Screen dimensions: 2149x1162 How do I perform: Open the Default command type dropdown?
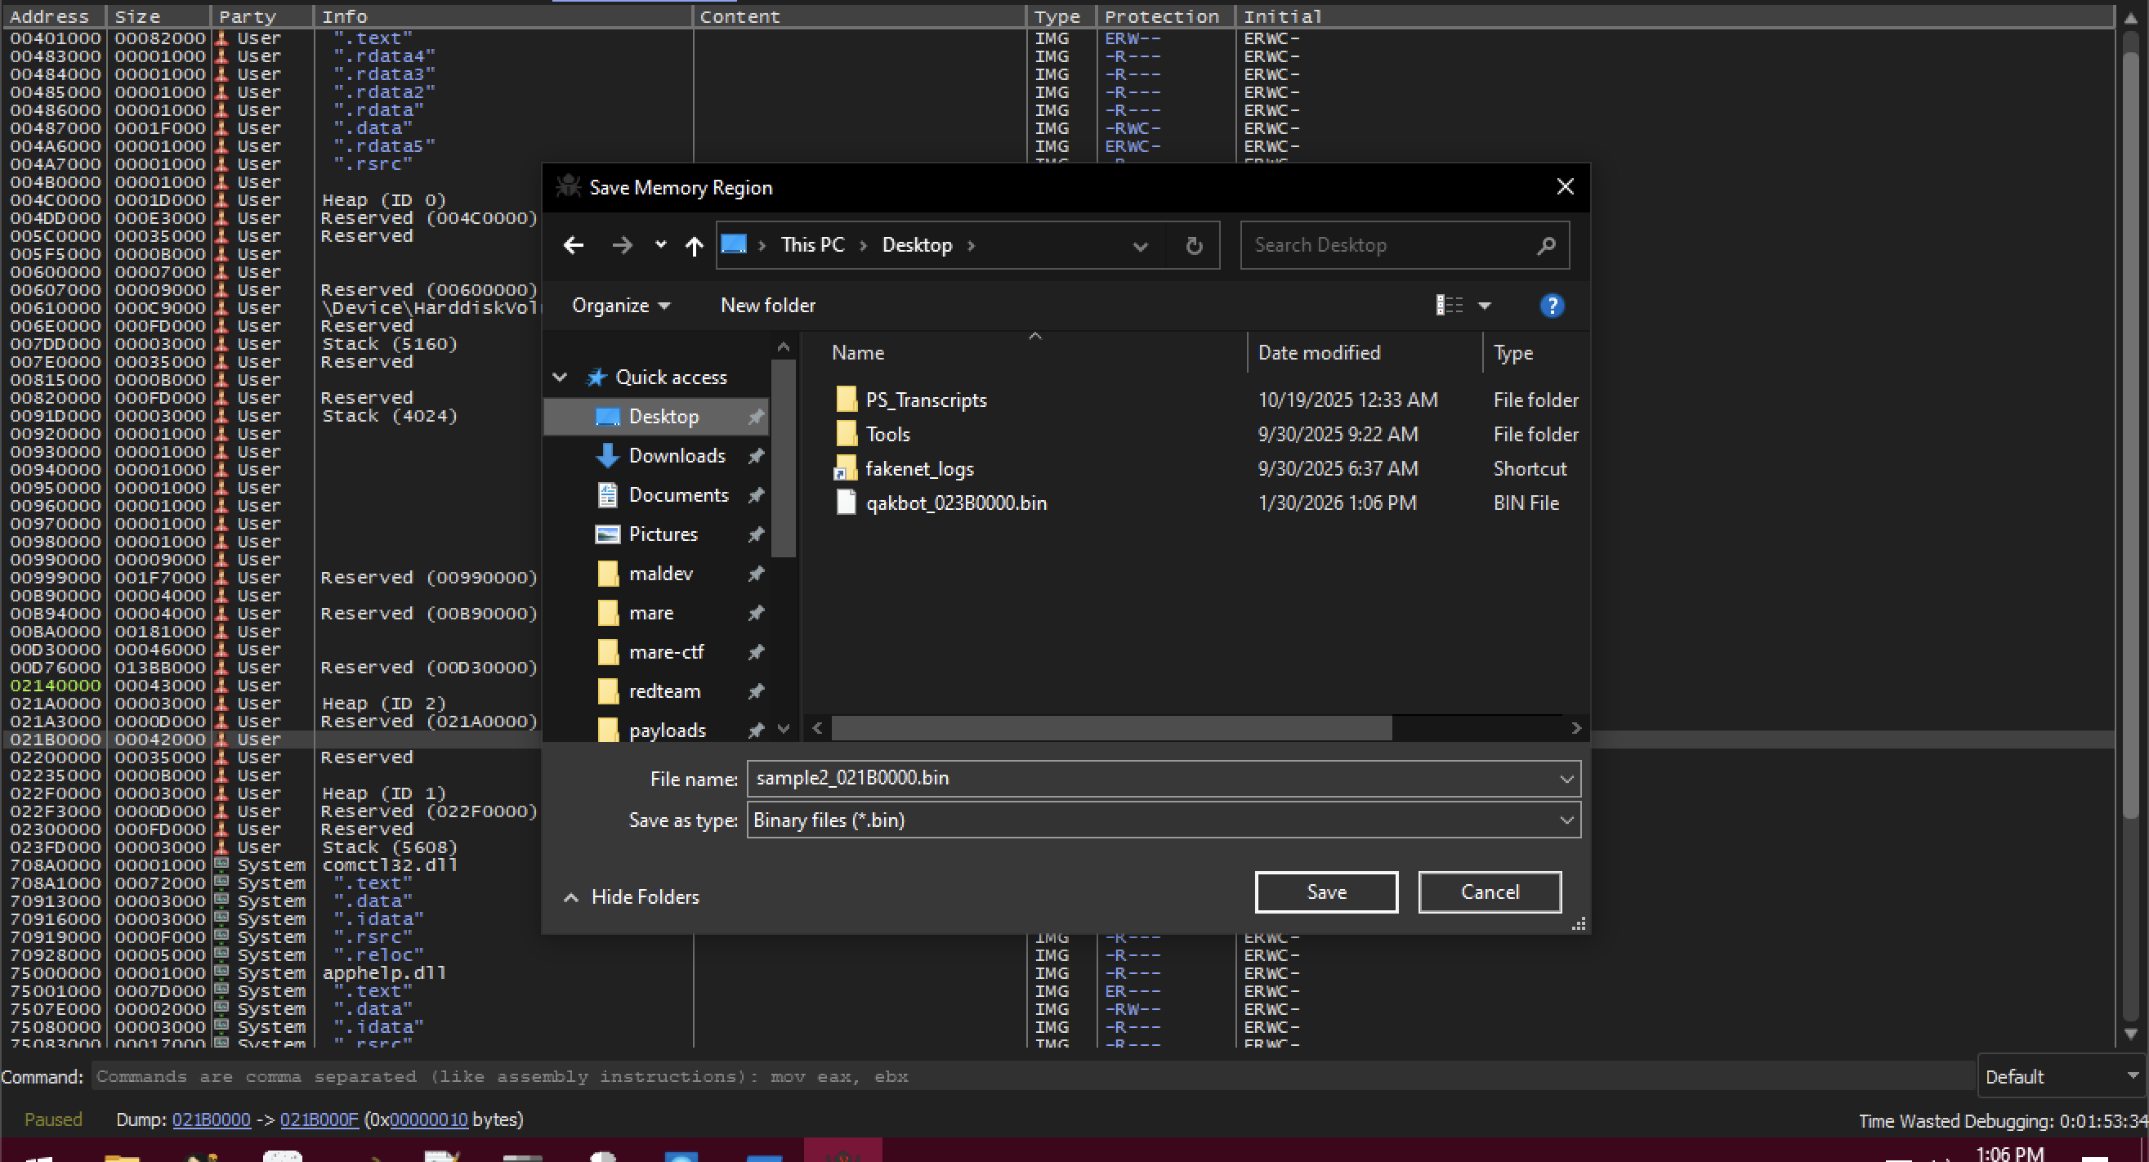coord(2062,1077)
